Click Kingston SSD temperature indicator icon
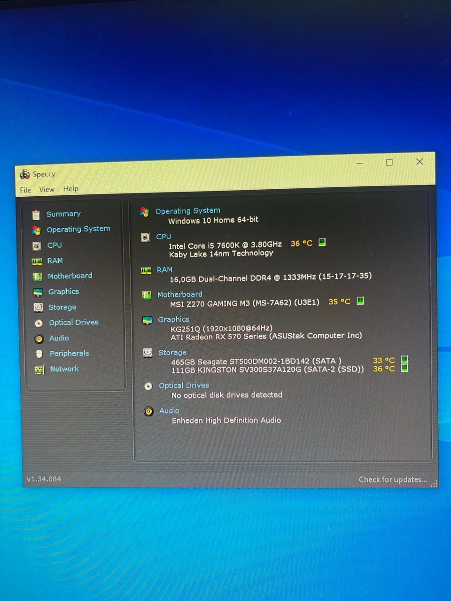Viewport: 451px width, 601px height. (404, 368)
